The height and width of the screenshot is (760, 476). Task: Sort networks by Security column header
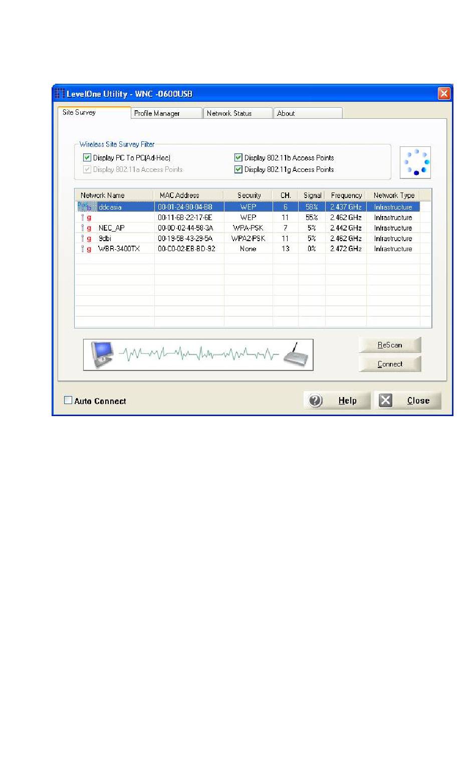tap(249, 196)
